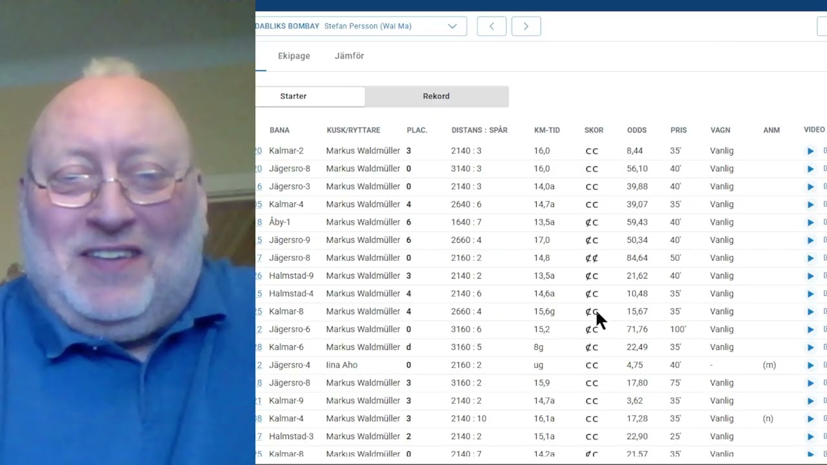Screen dimensions: 827x465
Task: Click the VAGN column header
Action: (720, 130)
